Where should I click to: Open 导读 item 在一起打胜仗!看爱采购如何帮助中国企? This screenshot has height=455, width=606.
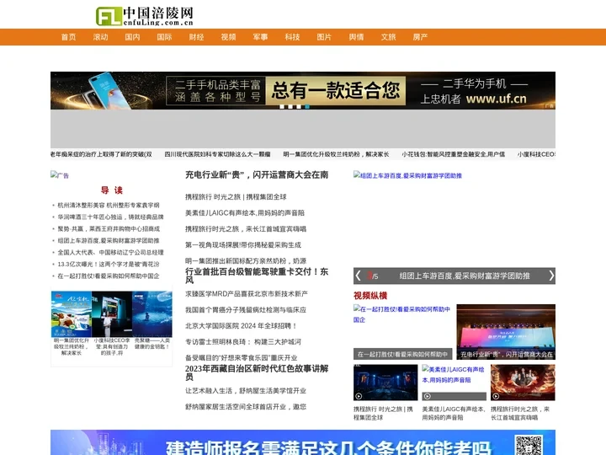coord(109,276)
